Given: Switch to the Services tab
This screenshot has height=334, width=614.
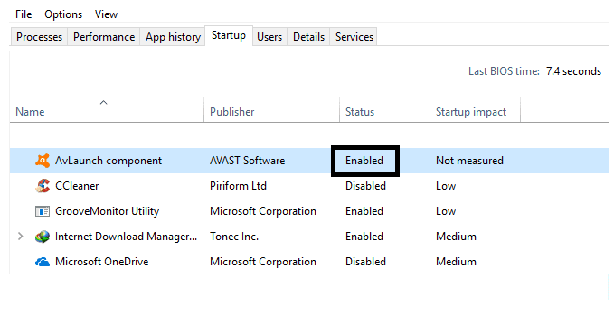Looking at the screenshot, I should click(x=354, y=37).
